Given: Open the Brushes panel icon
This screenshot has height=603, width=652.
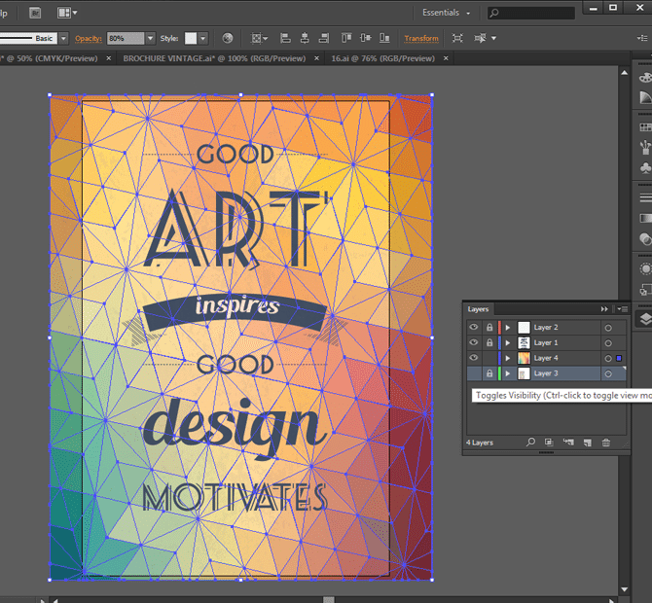Looking at the screenshot, I should [x=644, y=147].
